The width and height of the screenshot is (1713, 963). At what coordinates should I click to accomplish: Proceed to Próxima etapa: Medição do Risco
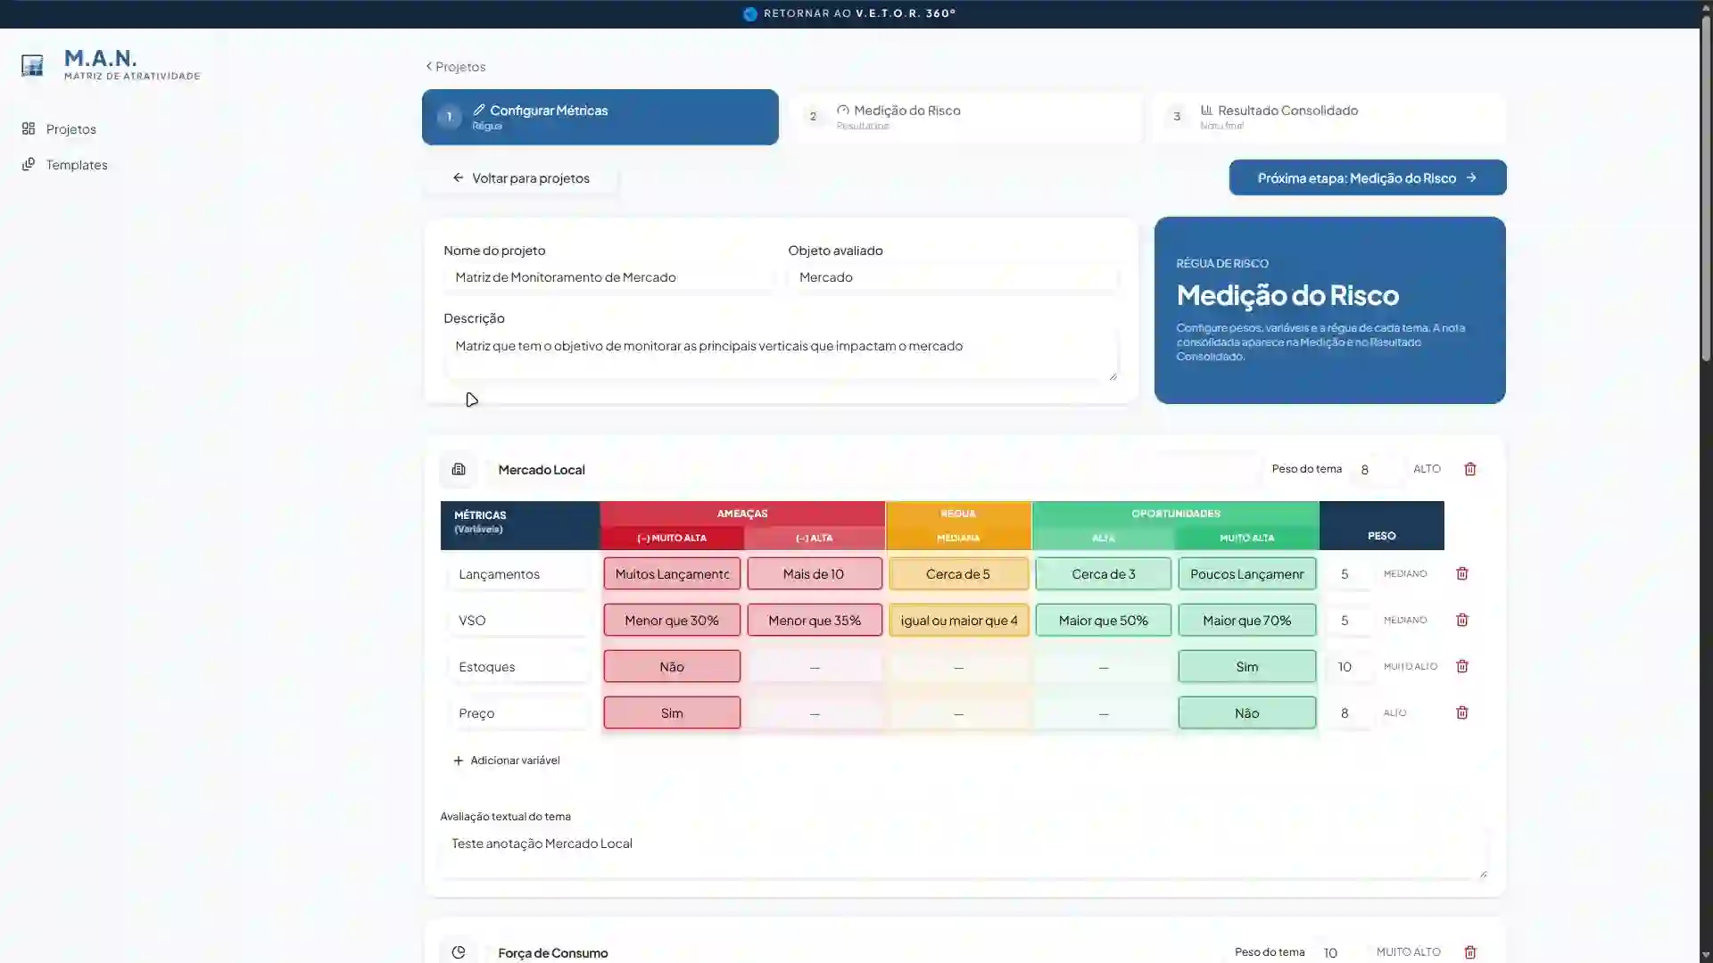tap(1368, 177)
